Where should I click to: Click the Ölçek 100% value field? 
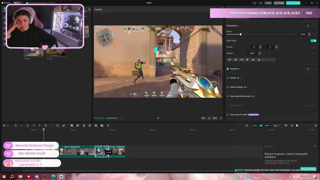[x=303, y=34]
